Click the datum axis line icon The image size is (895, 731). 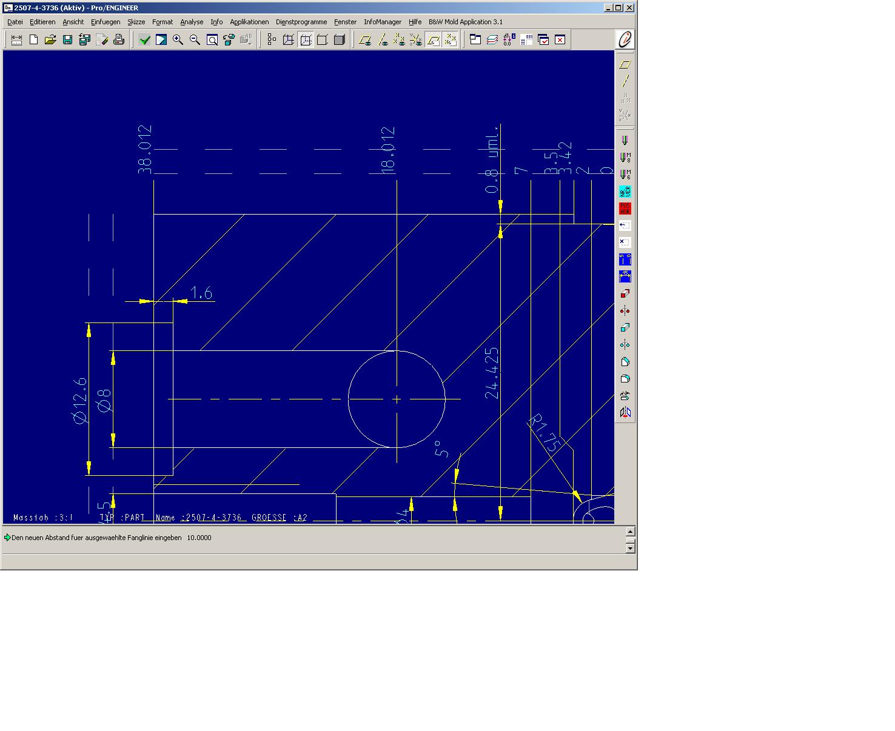[625, 81]
